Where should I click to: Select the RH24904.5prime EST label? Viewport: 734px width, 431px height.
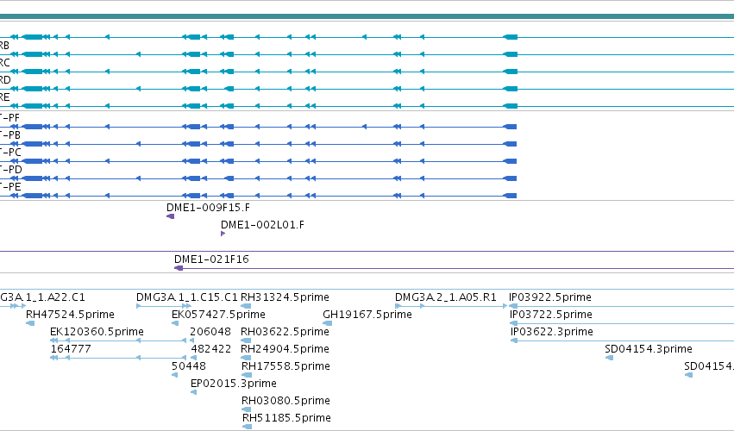point(285,349)
